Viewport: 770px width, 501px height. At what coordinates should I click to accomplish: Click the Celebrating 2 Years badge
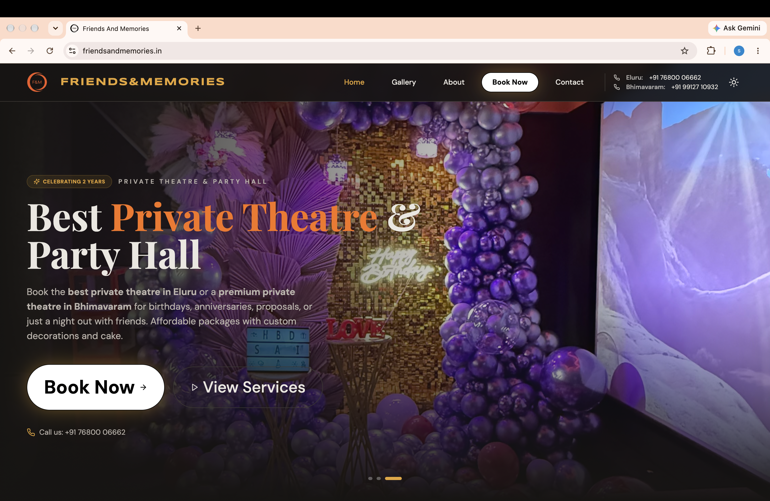pos(69,182)
